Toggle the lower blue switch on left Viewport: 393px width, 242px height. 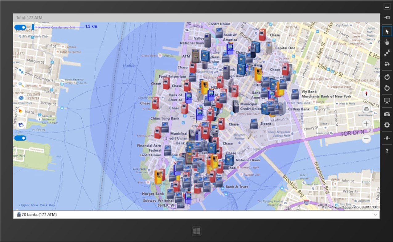click(20, 138)
